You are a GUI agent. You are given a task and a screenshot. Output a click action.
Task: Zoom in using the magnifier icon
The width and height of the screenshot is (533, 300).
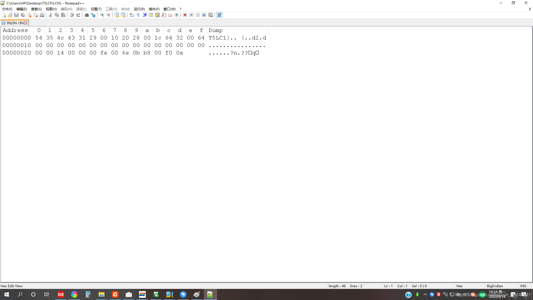pos(102,15)
